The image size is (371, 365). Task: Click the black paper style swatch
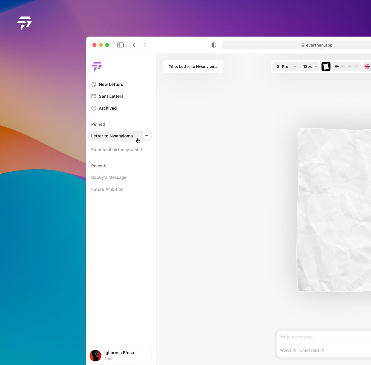pyautogui.click(x=326, y=67)
